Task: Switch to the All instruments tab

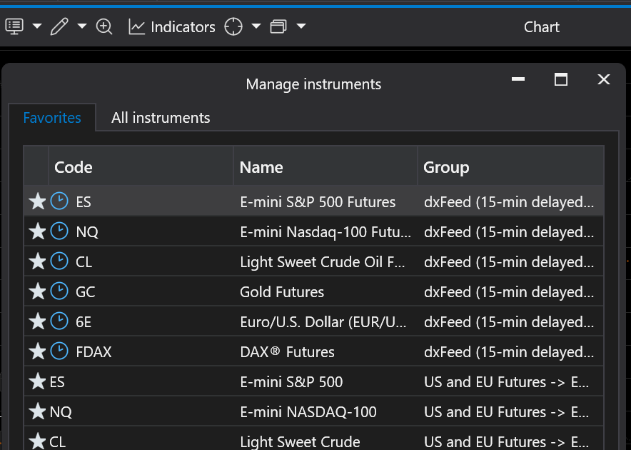Action: point(161,118)
